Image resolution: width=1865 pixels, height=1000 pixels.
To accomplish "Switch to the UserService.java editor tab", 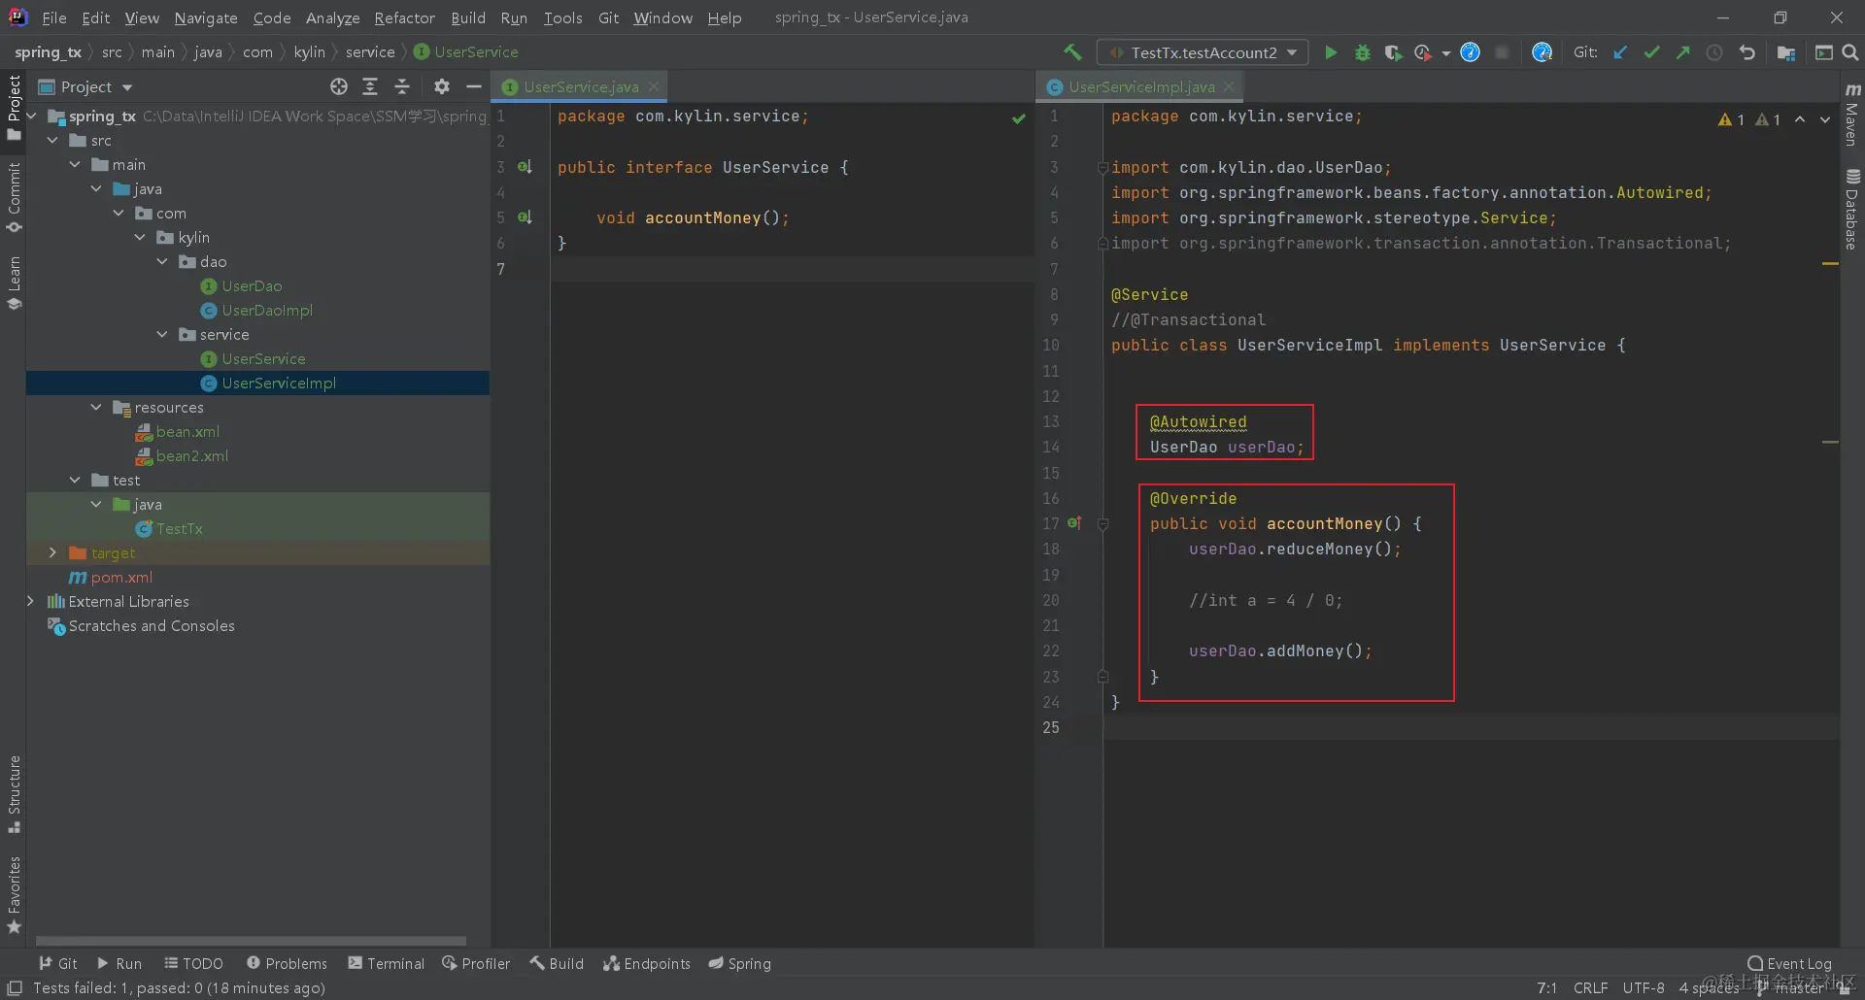I will pyautogui.click(x=580, y=86).
